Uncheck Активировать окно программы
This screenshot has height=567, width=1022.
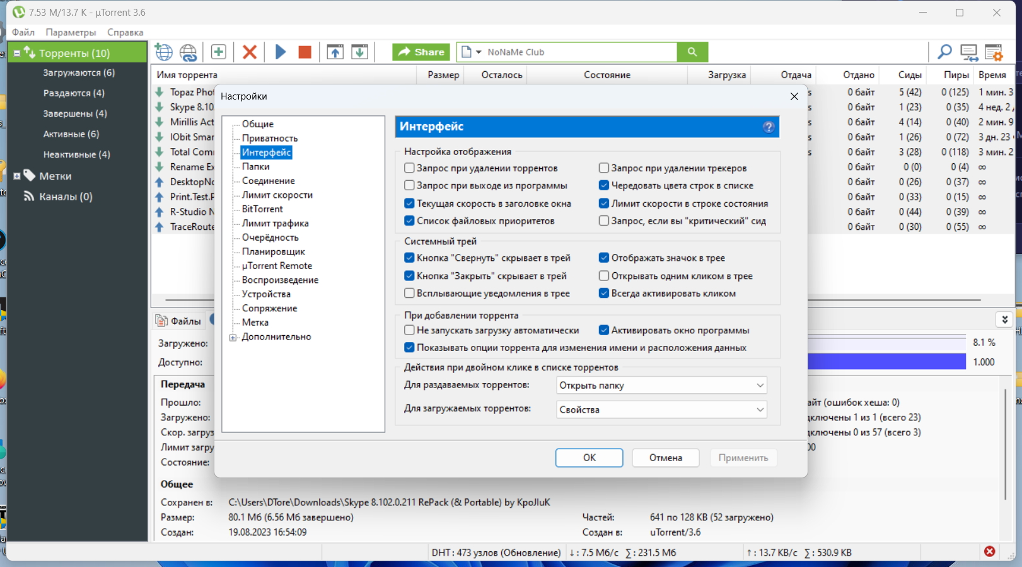point(604,330)
